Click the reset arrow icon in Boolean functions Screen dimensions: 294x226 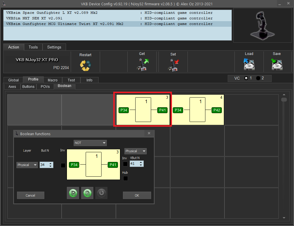[x=102, y=193]
